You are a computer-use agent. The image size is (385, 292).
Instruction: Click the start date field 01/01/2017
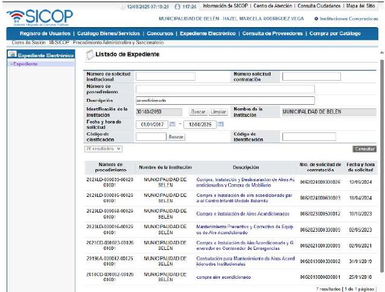coord(152,125)
